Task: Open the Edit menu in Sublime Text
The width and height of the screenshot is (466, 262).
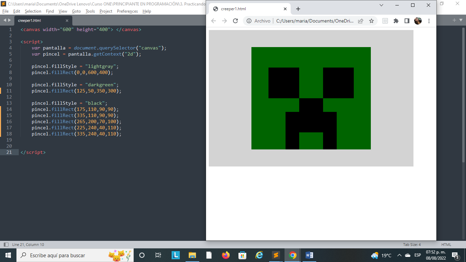Action: [x=17, y=11]
